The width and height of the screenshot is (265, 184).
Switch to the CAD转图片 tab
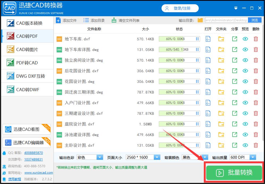coord(26,50)
